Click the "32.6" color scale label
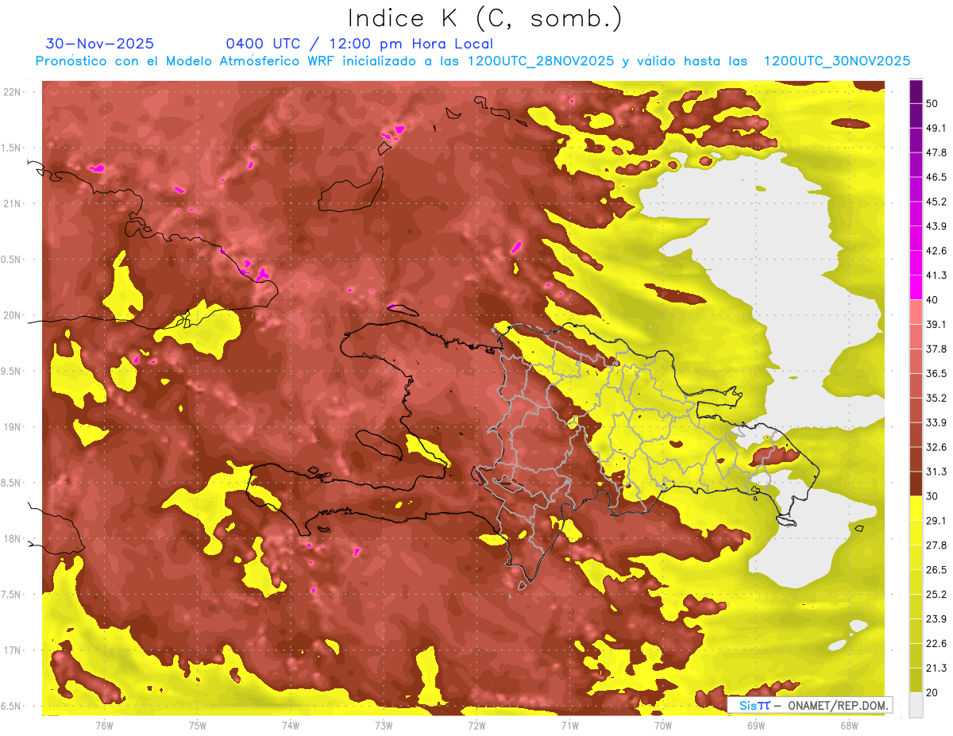953x736 pixels. [x=936, y=447]
